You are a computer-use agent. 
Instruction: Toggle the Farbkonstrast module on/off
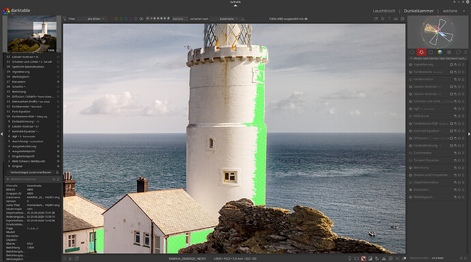(411, 79)
